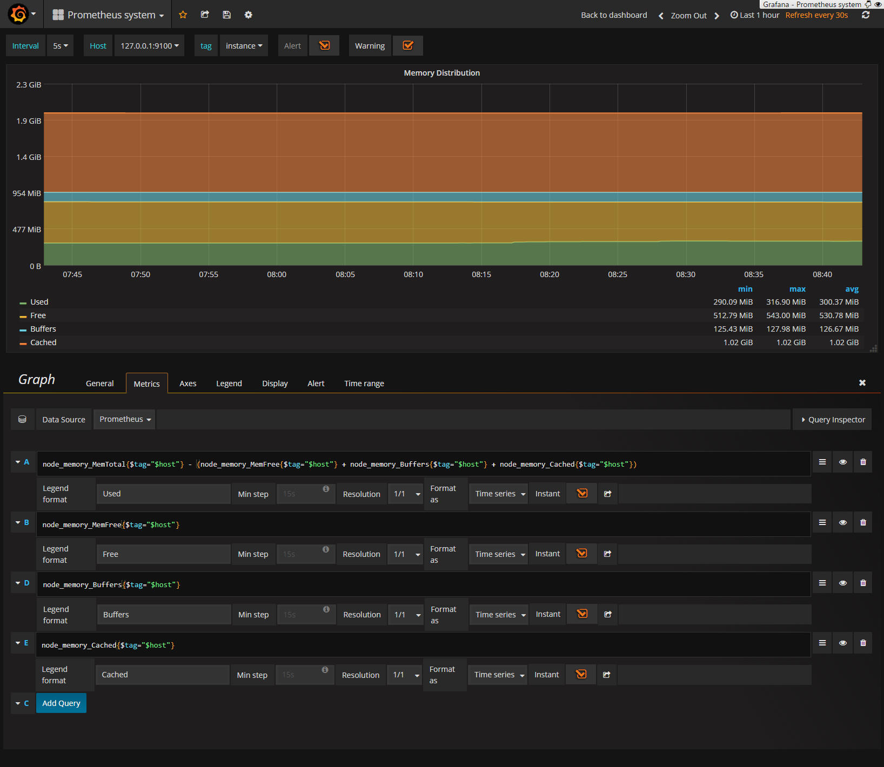
Task: Open the tag instance dropdown
Action: [x=244, y=46]
